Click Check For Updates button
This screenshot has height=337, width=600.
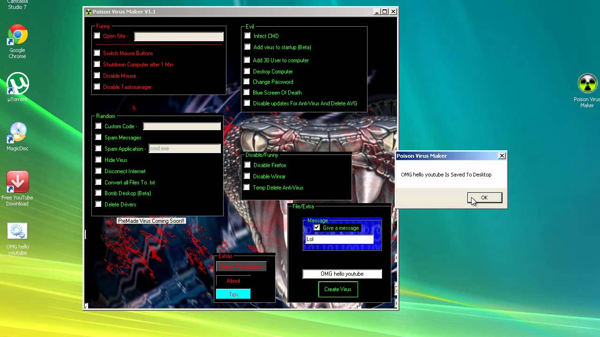[x=241, y=267]
